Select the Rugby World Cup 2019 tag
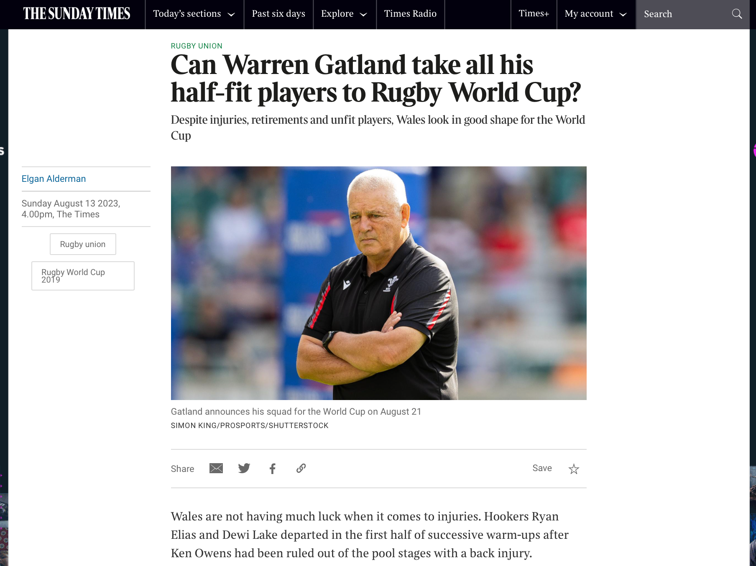 click(x=83, y=276)
